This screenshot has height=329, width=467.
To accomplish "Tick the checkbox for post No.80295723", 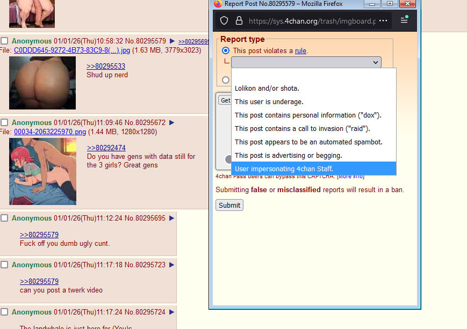I will point(4,265).
